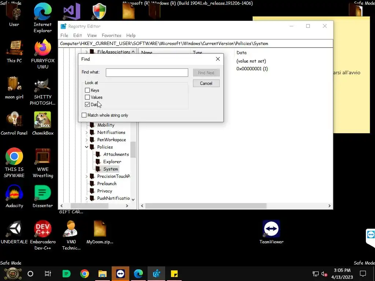
Task: Collapse the Policies tree node
Action: click(x=86, y=147)
